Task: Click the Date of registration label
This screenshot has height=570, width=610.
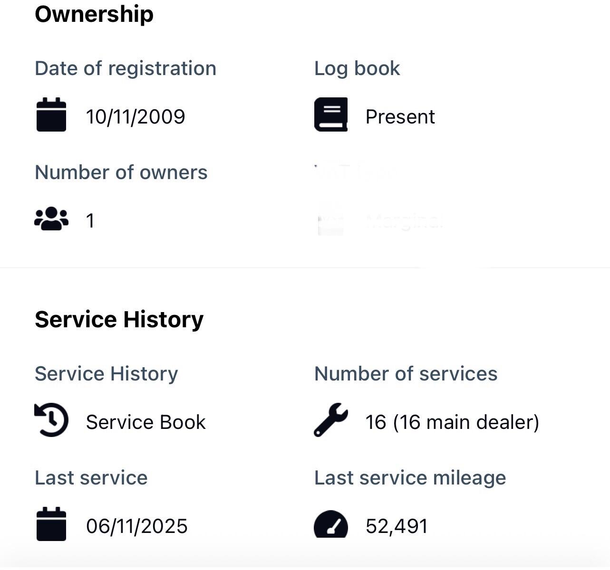Action: tap(126, 68)
